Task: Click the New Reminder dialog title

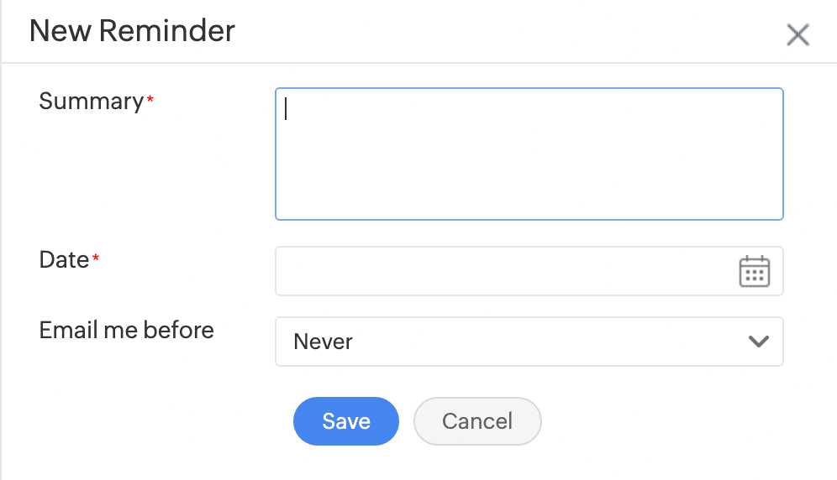Action: 132,32
